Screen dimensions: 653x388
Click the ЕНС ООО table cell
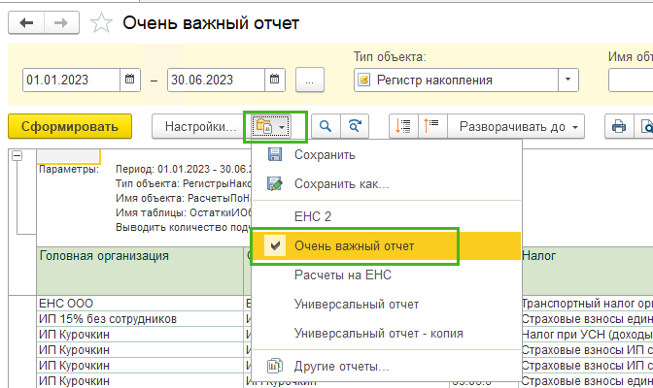click(x=140, y=304)
